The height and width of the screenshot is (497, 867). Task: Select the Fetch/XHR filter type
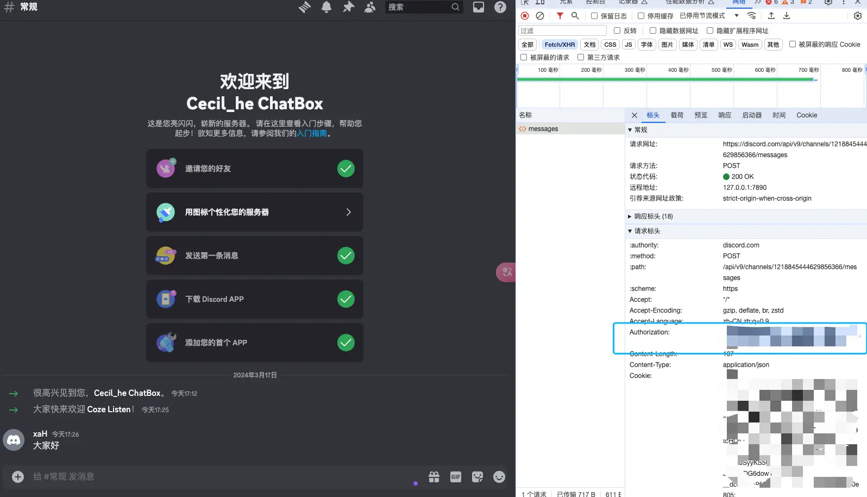click(x=560, y=45)
